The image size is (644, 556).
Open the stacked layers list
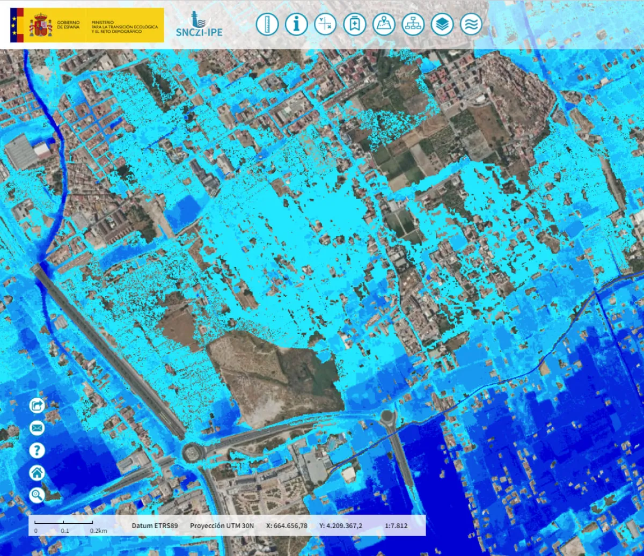[442, 25]
